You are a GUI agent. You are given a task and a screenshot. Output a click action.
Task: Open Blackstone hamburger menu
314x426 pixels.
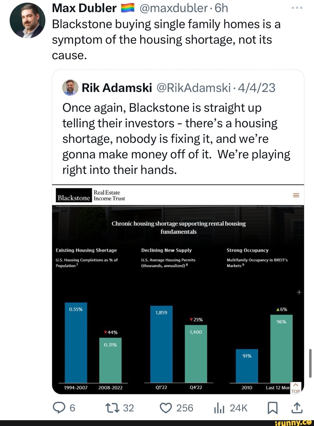click(296, 195)
